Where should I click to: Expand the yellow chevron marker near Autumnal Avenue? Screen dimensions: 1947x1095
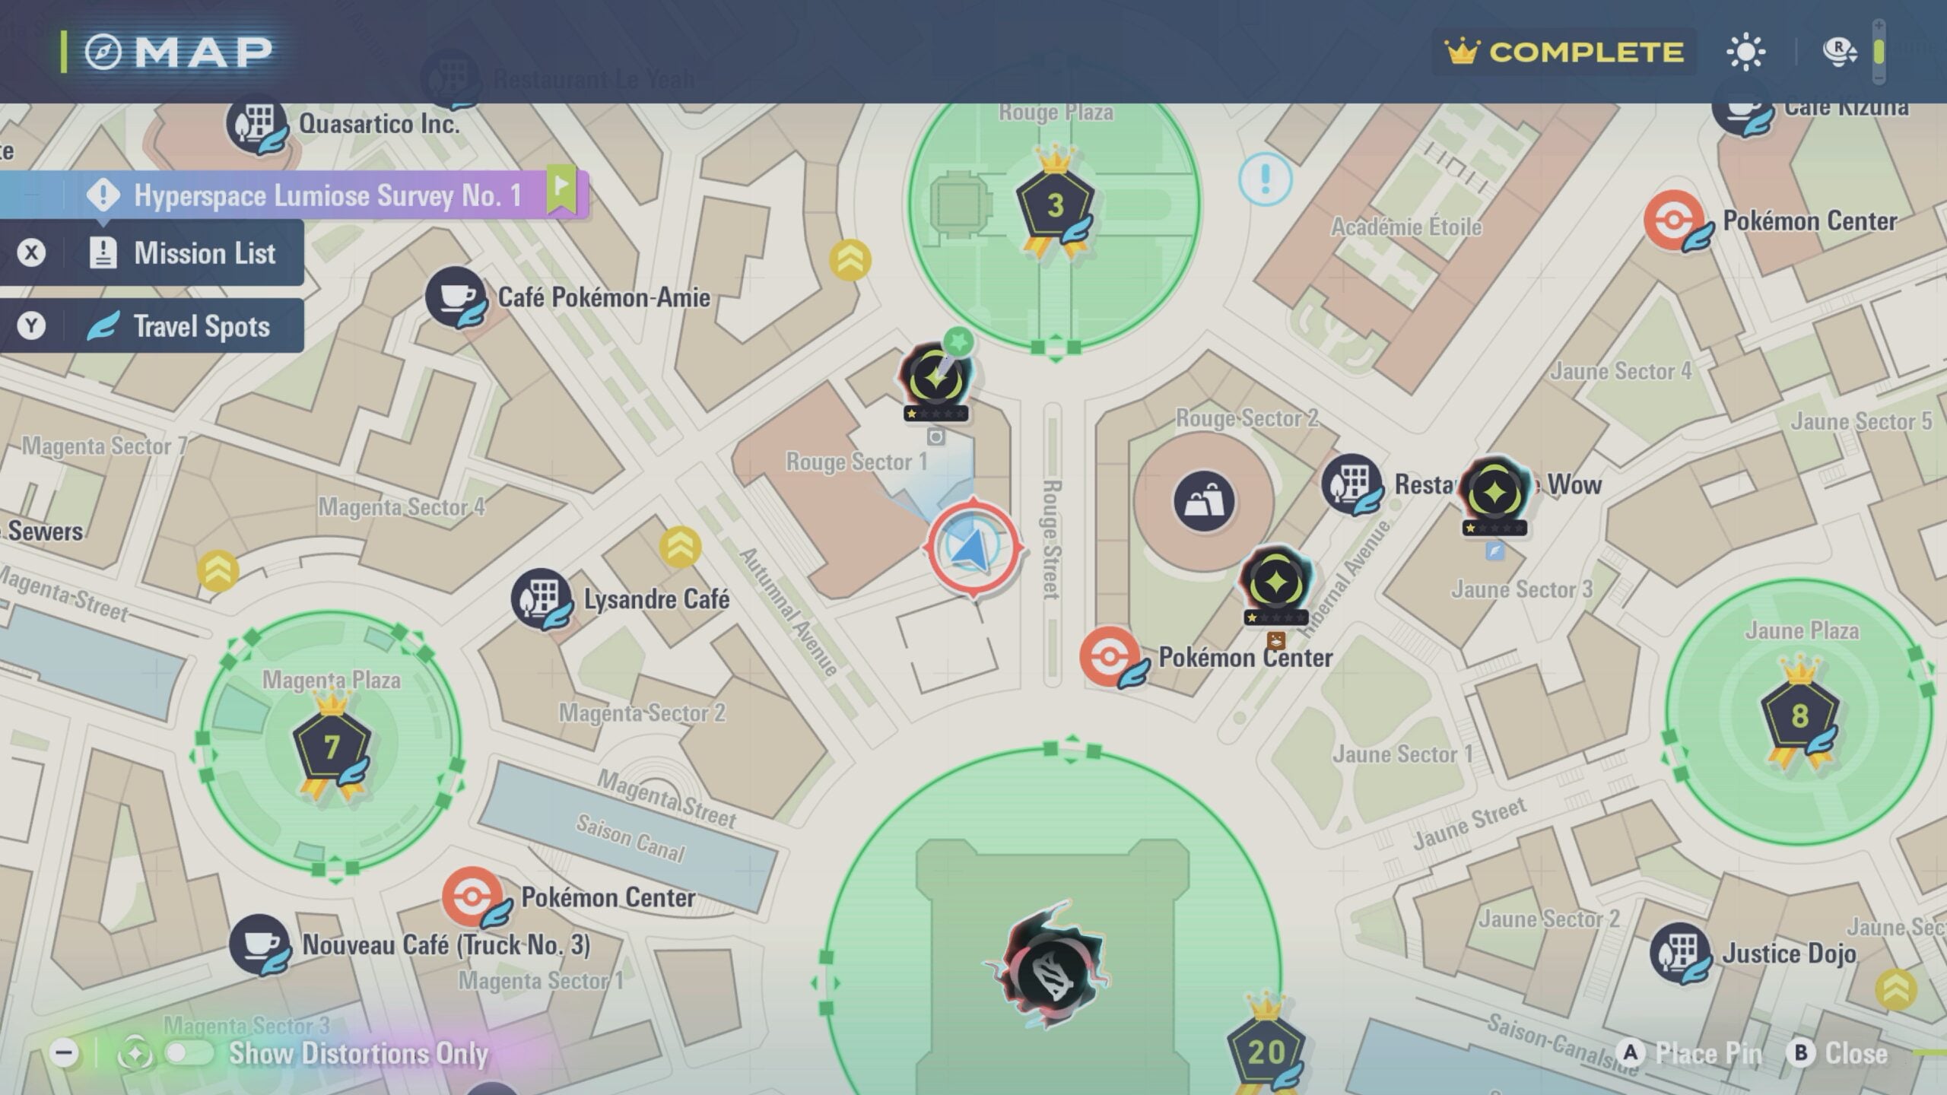click(x=680, y=547)
